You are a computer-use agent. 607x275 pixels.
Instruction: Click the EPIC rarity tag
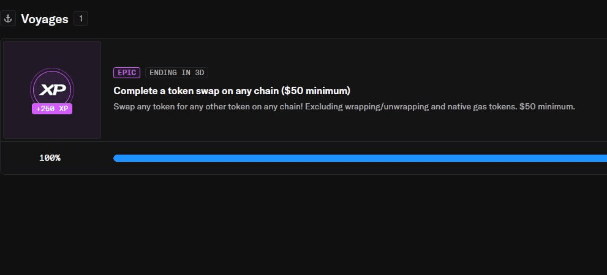coord(127,73)
